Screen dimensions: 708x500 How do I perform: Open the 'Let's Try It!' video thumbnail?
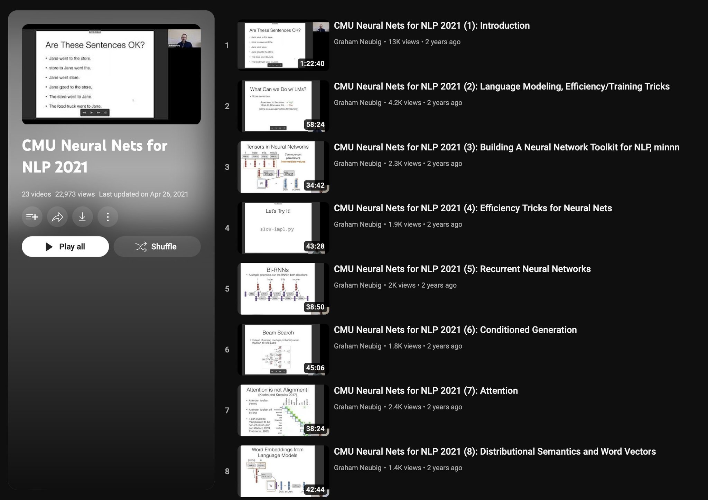coord(283,228)
